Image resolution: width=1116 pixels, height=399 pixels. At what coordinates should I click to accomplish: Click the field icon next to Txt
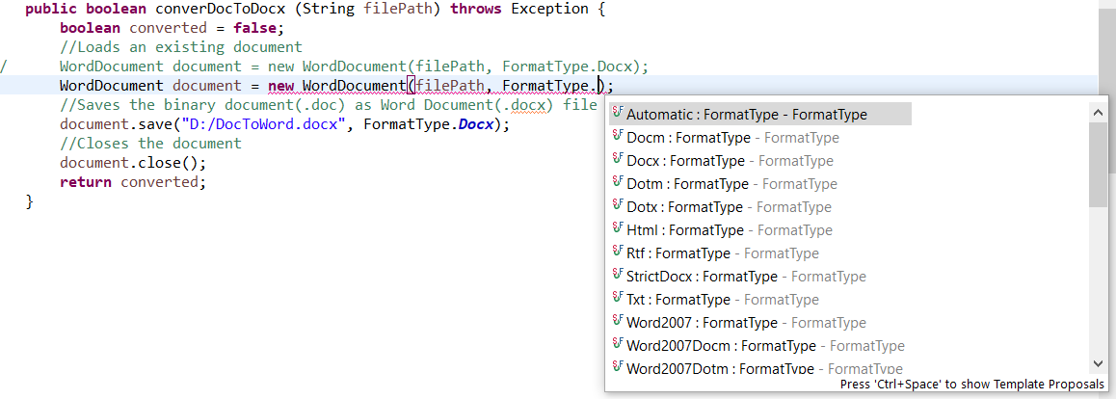point(618,298)
